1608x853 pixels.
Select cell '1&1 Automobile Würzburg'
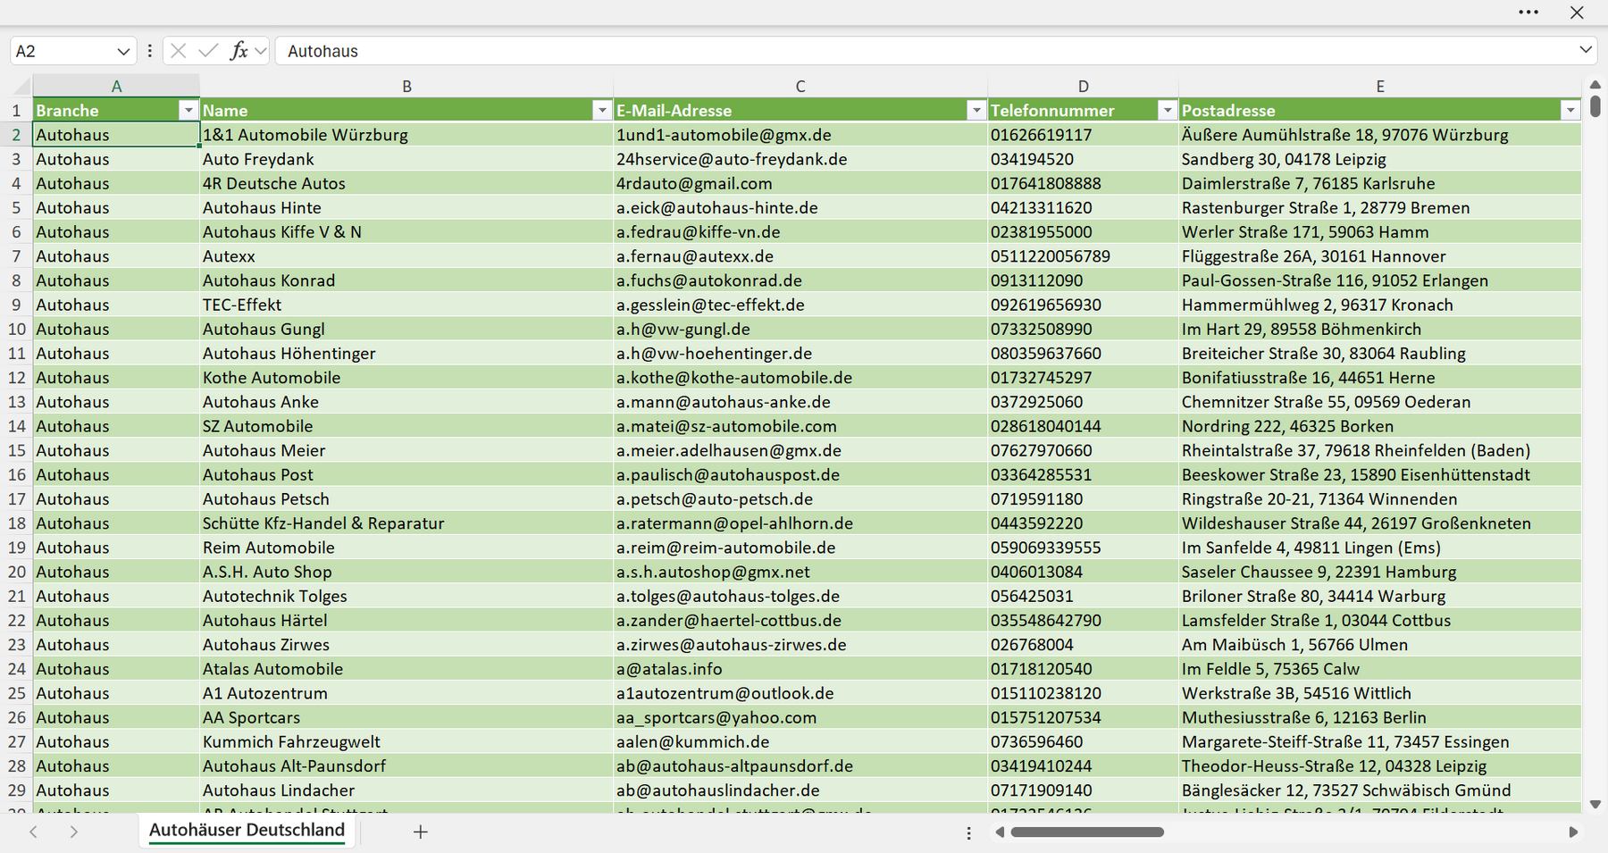[406, 134]
